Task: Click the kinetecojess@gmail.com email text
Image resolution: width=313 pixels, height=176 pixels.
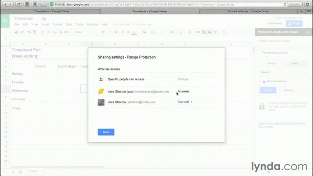Action: point(152,91)
